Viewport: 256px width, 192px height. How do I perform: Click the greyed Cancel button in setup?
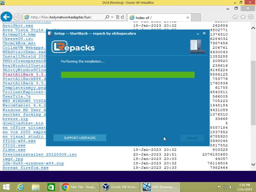(x=192, y=138)
